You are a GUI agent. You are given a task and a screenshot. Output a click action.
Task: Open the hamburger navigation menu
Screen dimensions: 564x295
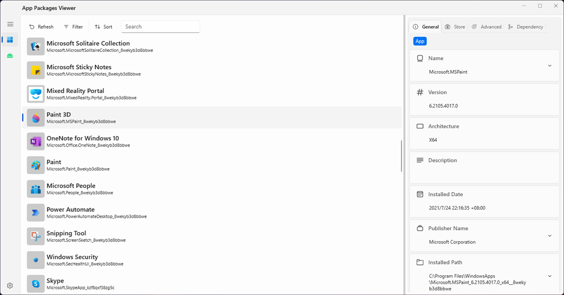(x=10, y=24)
